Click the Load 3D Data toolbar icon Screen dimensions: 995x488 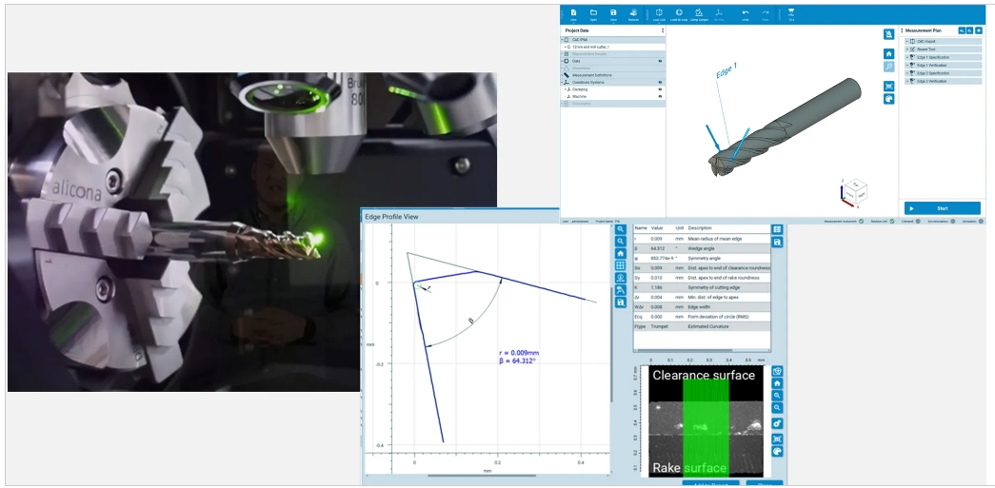pos(678,12)
